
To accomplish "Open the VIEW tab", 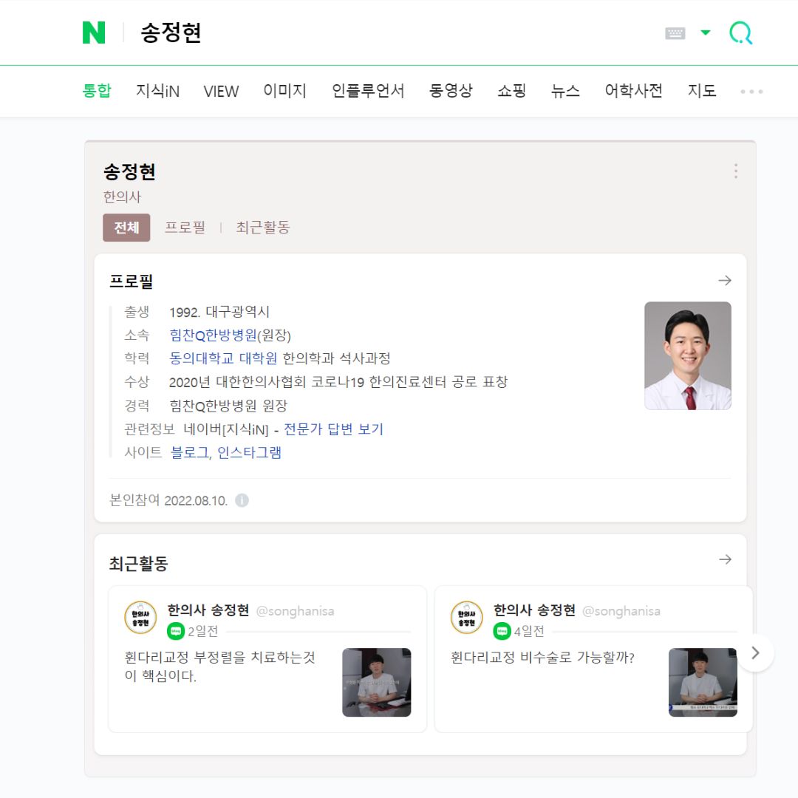I will point(221,91).
